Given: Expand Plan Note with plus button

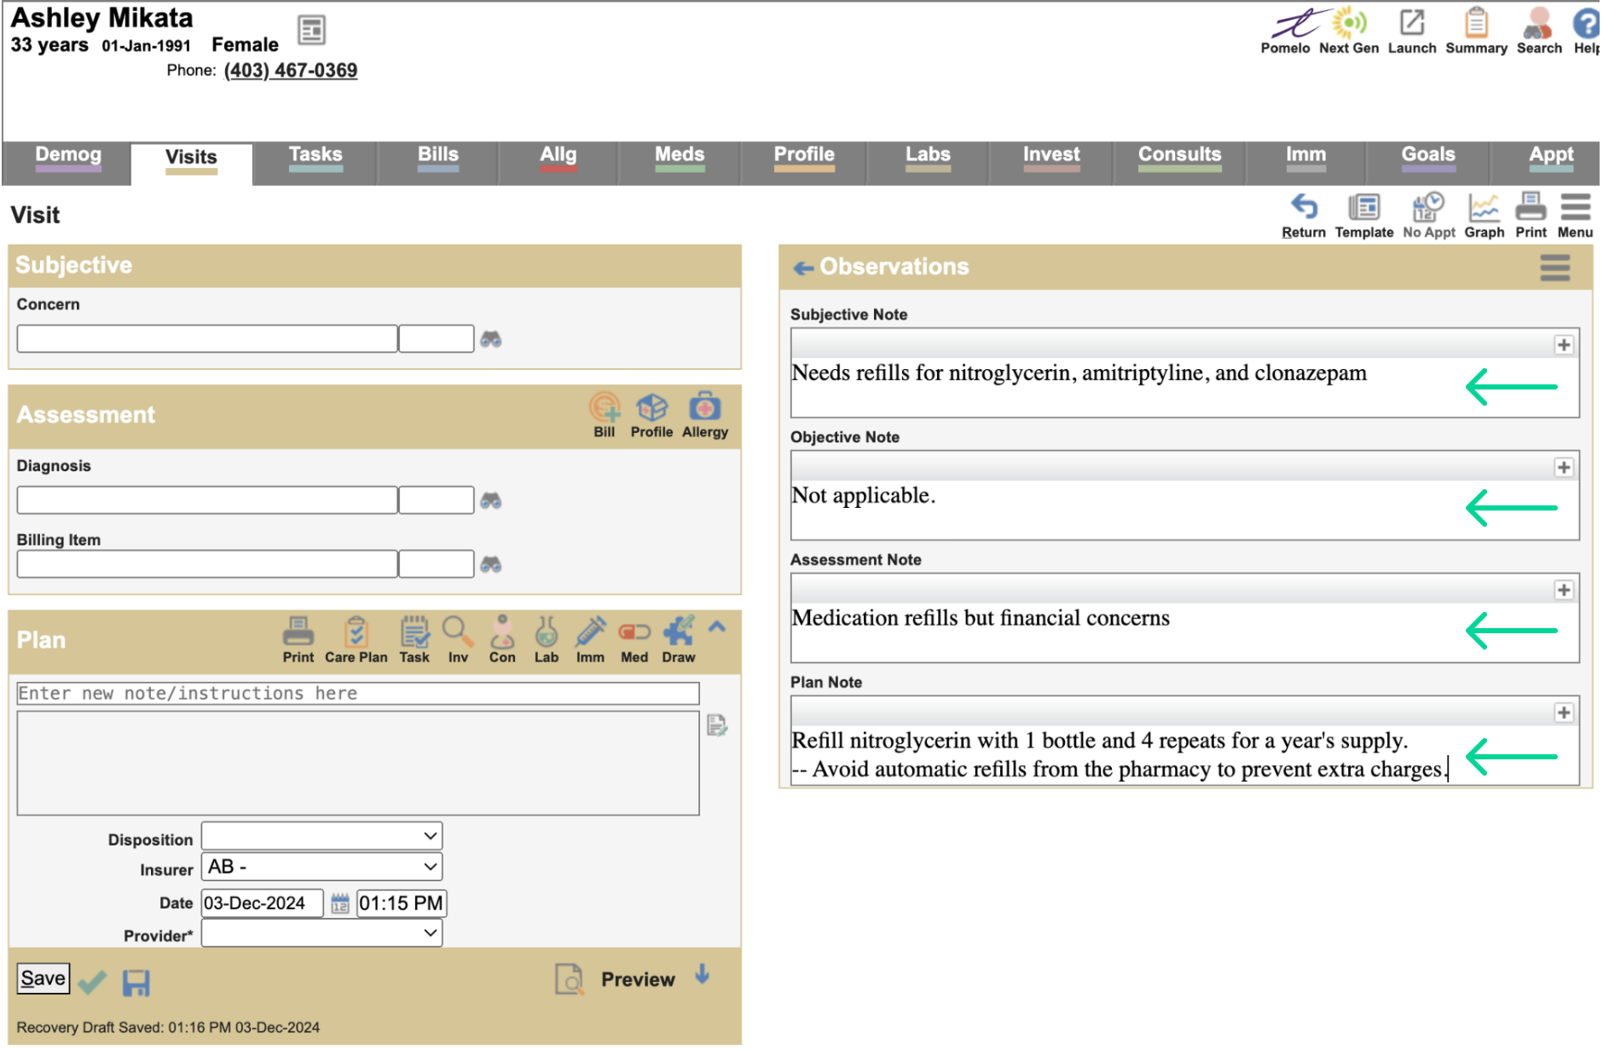Looking at the screenshot, I should coord(1564,713).
